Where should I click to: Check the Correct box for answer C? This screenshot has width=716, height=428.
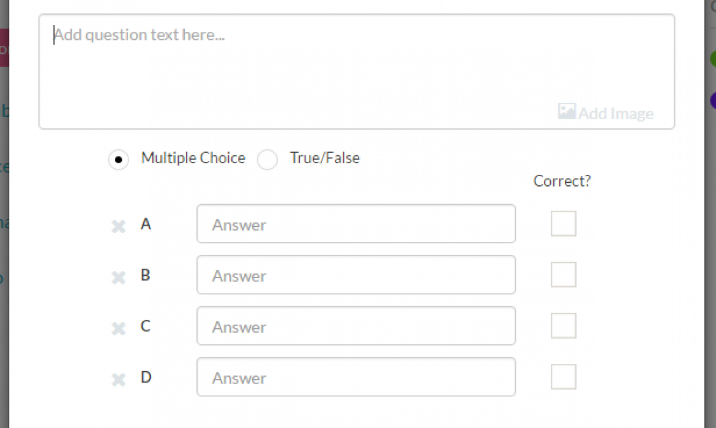pos(563,326)
